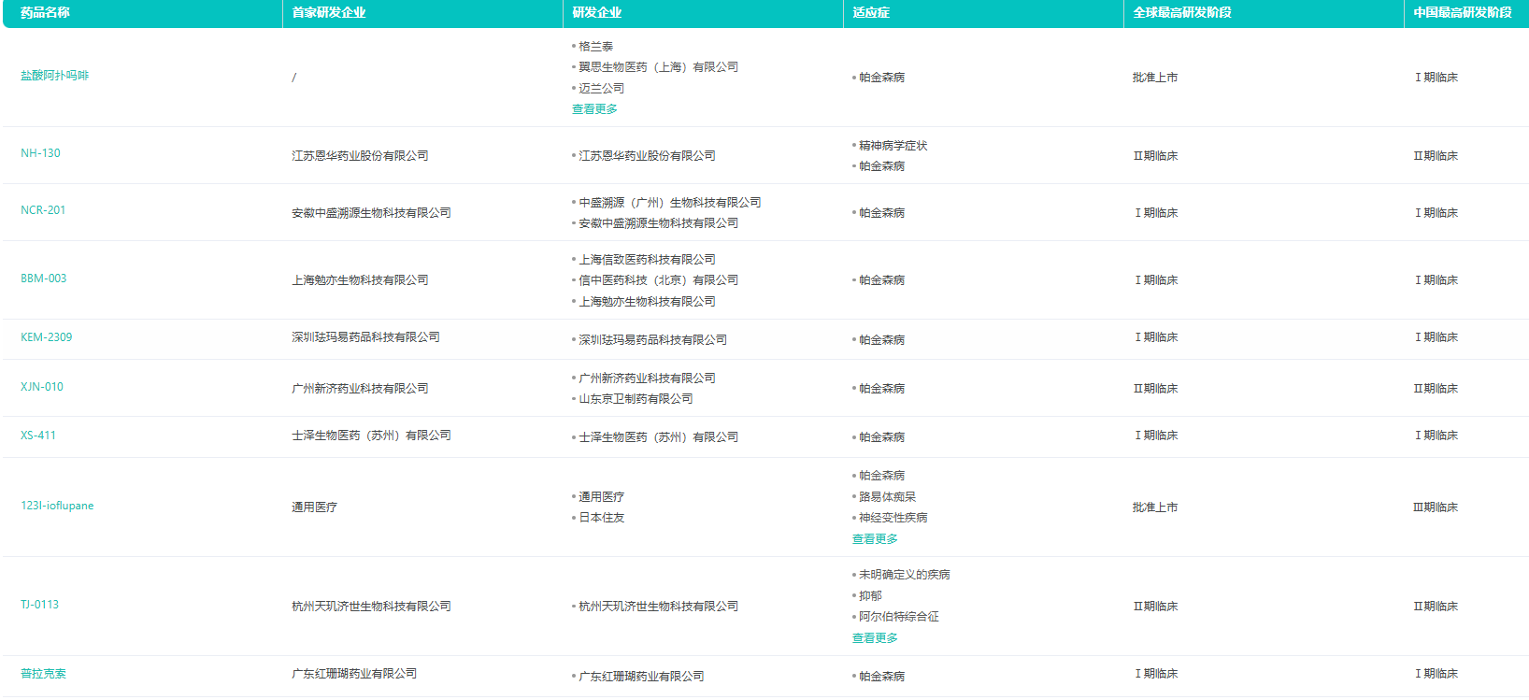
Task: Open the NH-130 drug entry
Action: pyautogui.click(x=40, y=153)
